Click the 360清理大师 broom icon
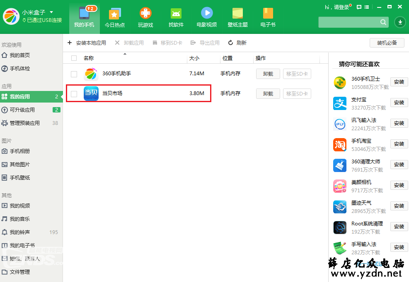This screenshot has width=409, height=282. click(340, 165)
